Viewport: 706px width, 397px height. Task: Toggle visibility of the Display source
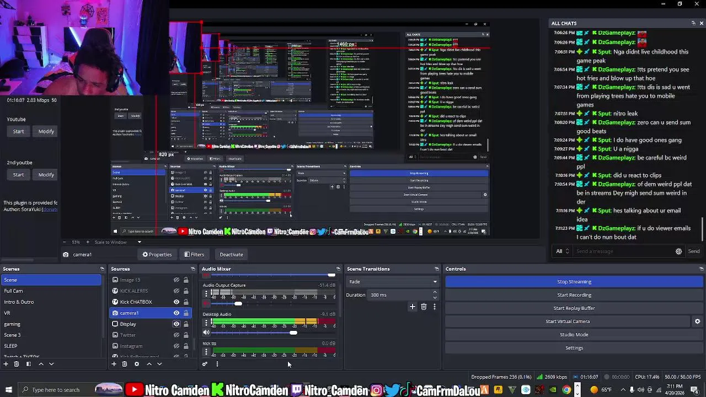pos(176,324)
